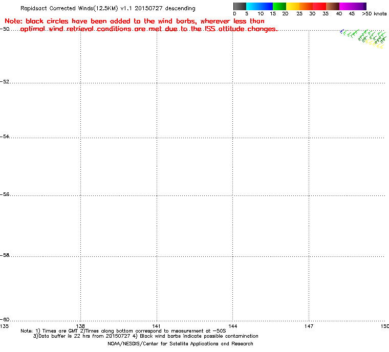Image resolution: width=389 pixels, height=352 pixels.
Task: Click the longitude axis label '141'
Action: [x=156, y=326]
